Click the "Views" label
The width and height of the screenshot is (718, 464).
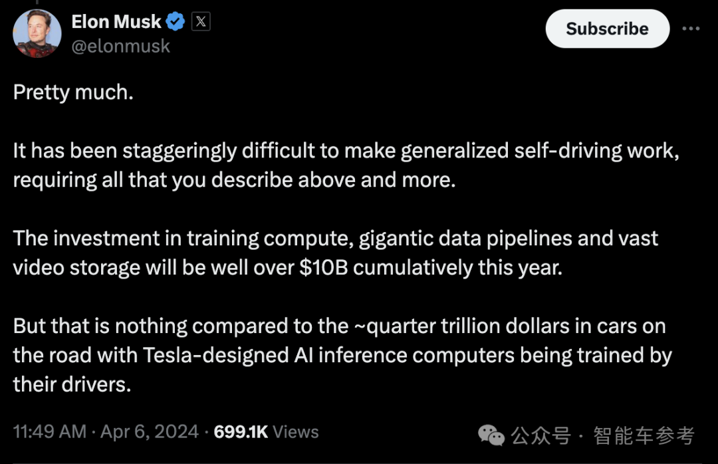(x=296, y=431)
